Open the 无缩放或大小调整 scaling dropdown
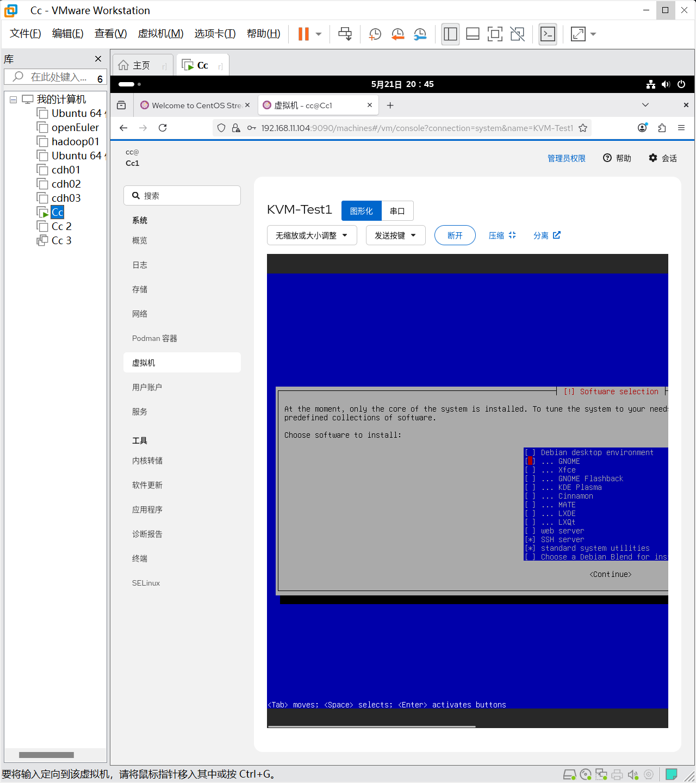This screenshot has width=696, height=783. pos(312,235)
